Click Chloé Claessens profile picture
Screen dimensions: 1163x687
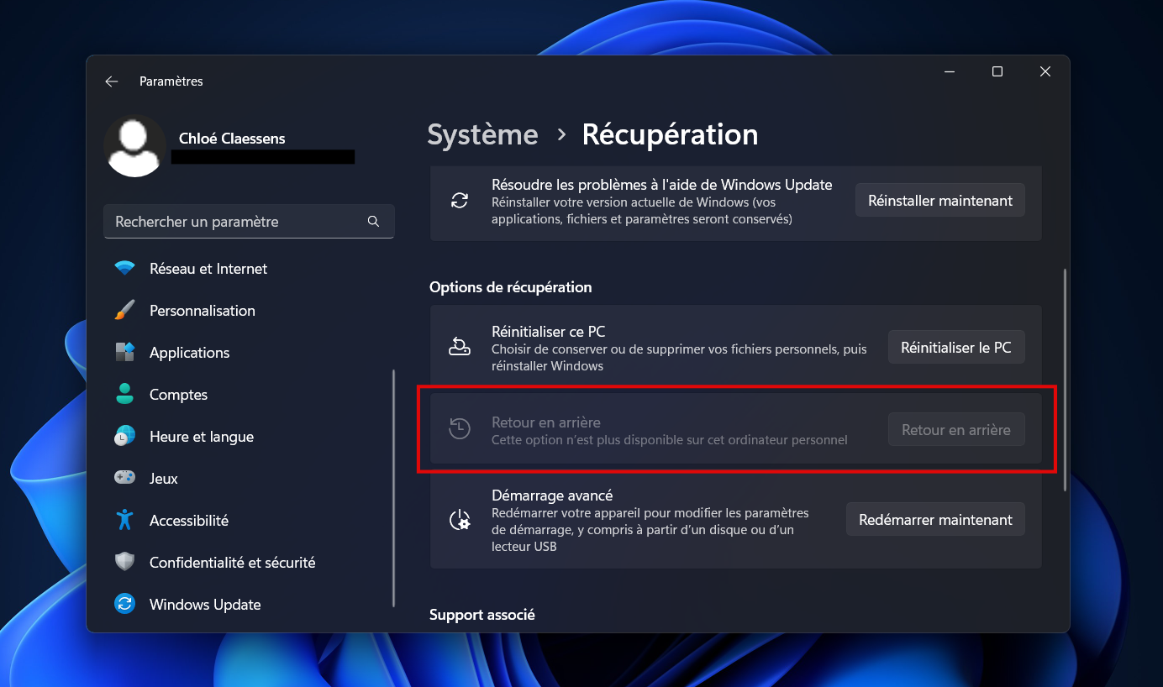click(134, 145)
